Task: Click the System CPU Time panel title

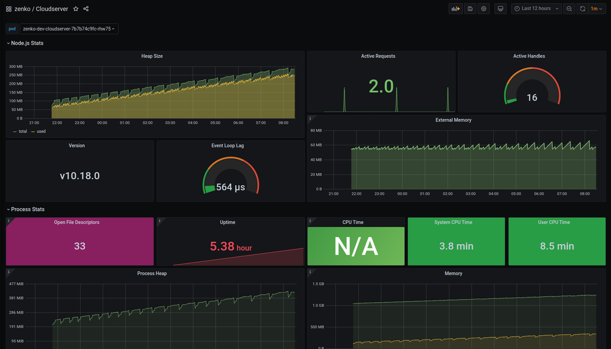Action: pyautogui.click(x=453, y=222)
